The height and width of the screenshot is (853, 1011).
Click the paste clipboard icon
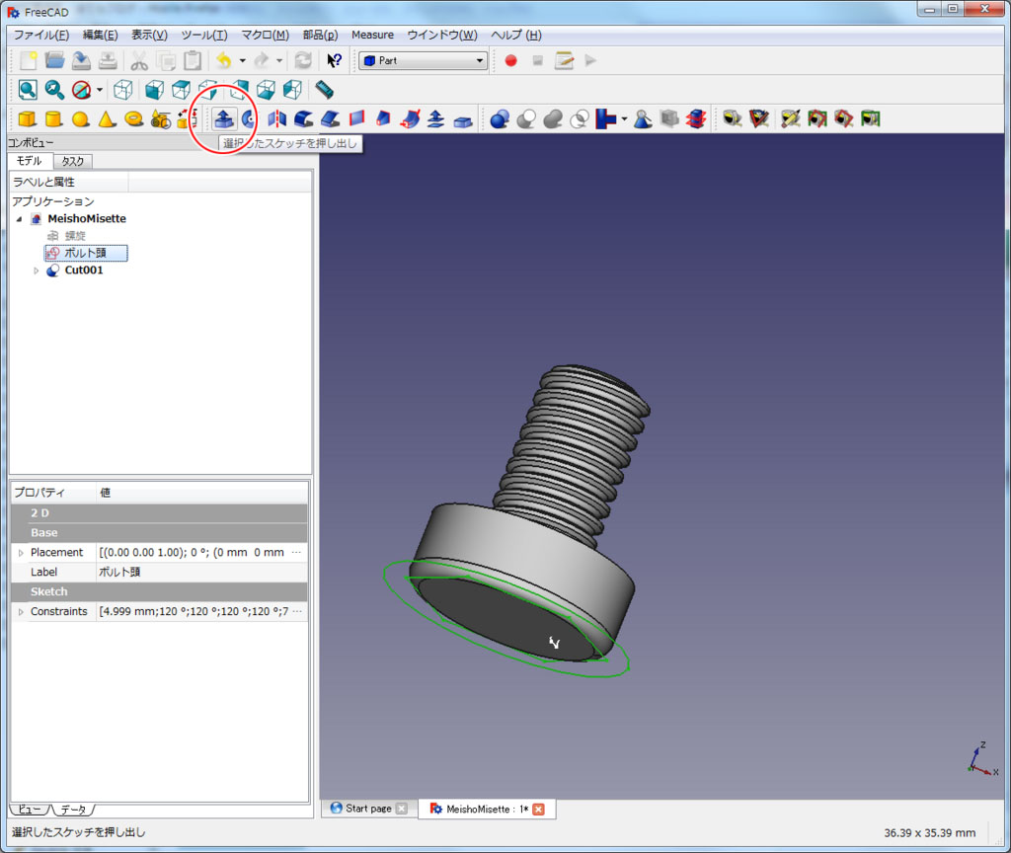click(x=193, y=60)
